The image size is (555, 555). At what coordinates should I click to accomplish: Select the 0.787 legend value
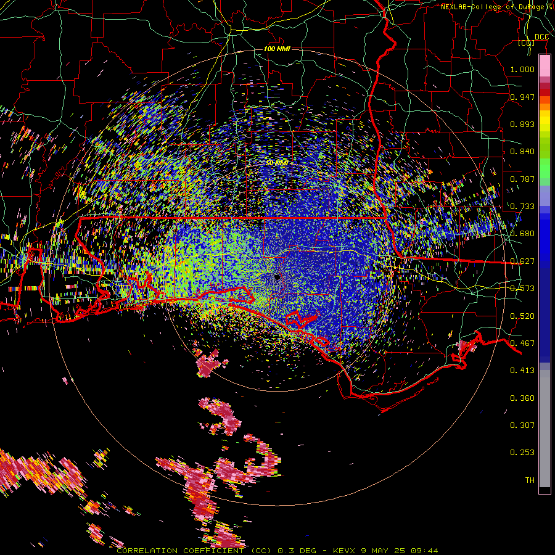point(522,179)
